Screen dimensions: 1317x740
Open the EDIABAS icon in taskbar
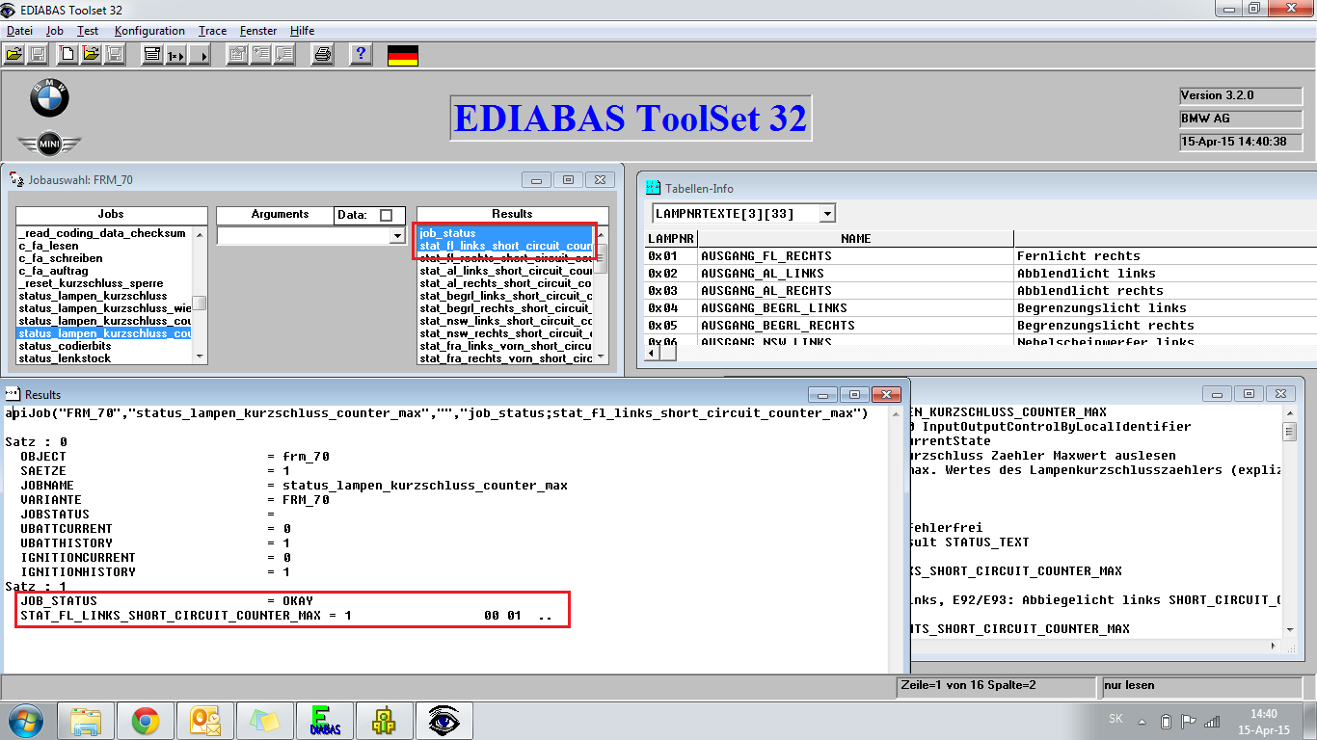[325, 721]
